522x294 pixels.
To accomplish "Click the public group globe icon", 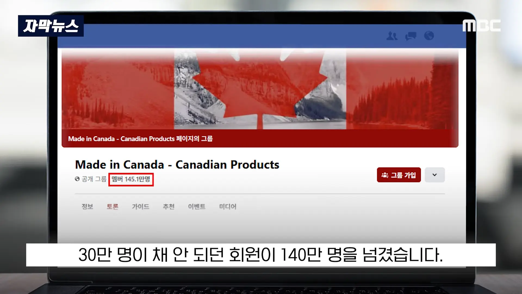I will point(77,179).
